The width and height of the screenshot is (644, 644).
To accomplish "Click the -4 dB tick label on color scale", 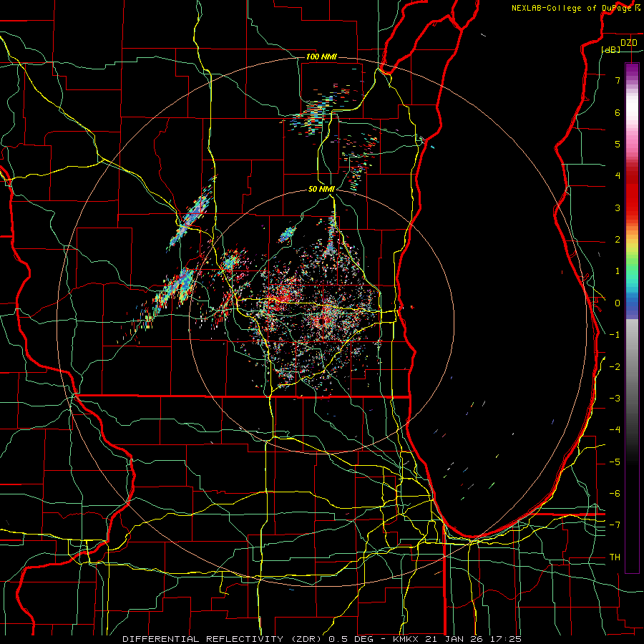I will [615, 430].
